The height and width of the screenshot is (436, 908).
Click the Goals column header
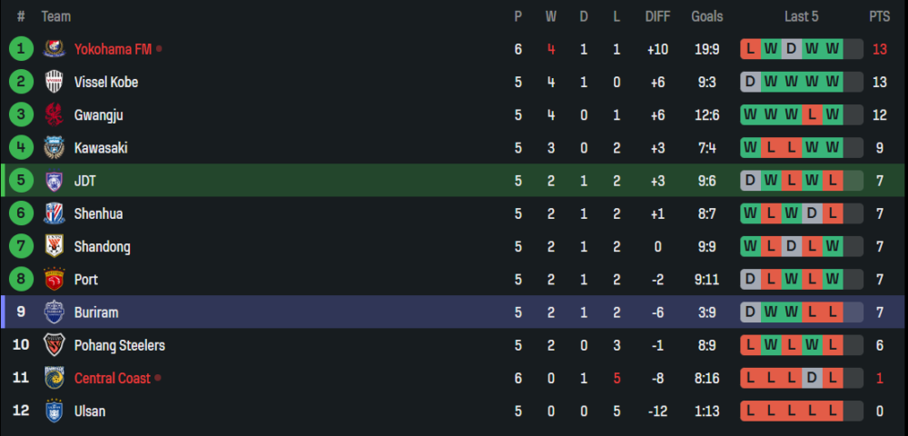click(x=707, y=16)
